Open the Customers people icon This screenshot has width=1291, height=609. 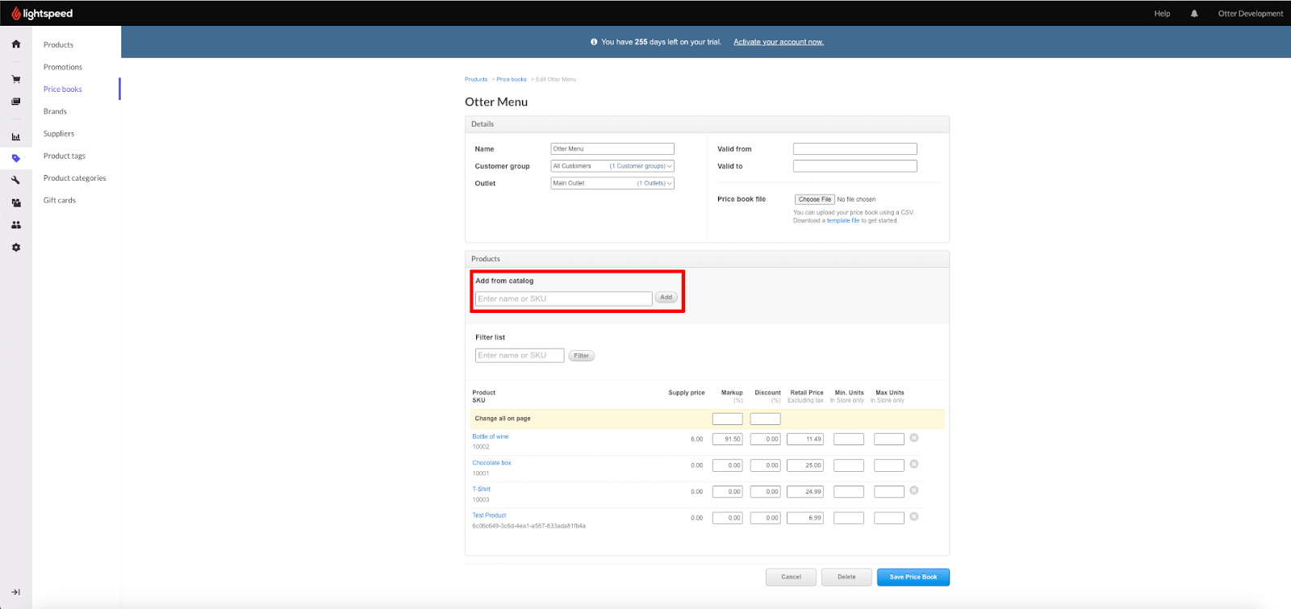tap(16, 225)
